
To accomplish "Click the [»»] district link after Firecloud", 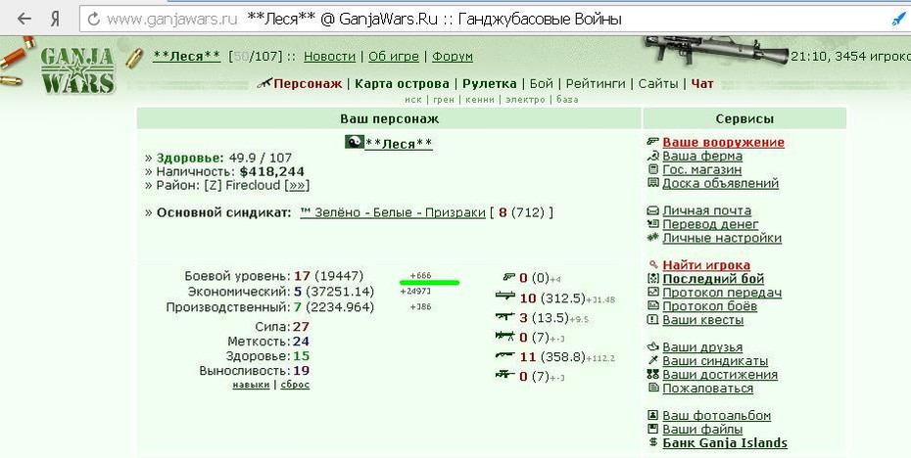I will click(299, 186).
